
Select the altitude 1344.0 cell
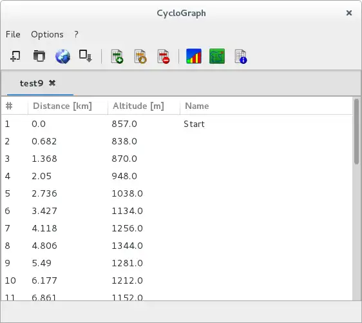[x=127, y=246]
